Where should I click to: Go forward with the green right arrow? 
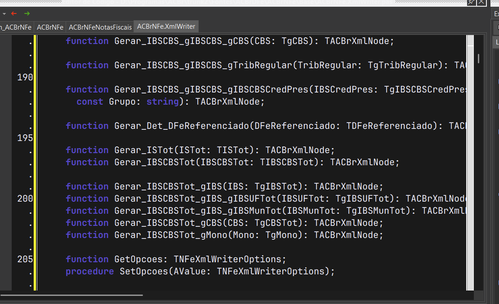click(x=27, y=13)
